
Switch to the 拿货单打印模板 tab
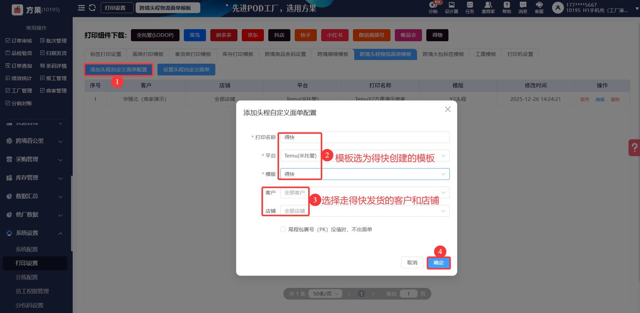click(193, 54)
